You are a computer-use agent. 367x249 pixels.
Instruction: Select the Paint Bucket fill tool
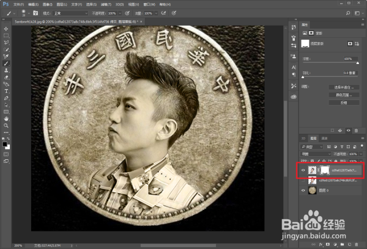(6, 84)
